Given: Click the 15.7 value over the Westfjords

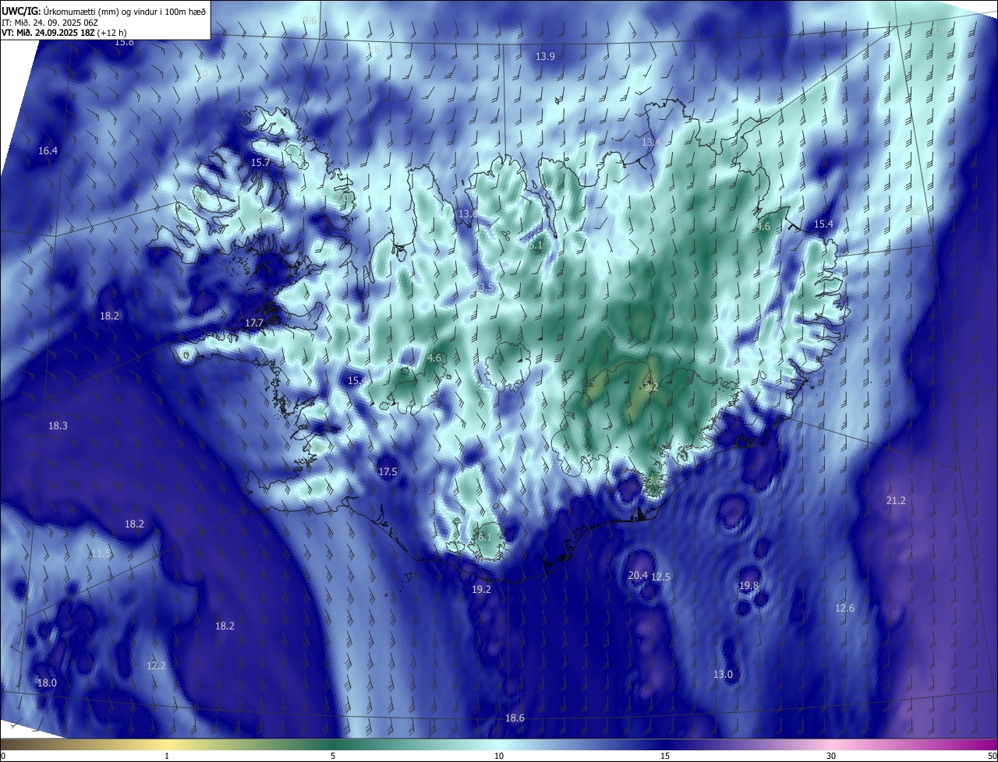Looking at the screenshot, I should pyautogui.click(x=260, y=162).
